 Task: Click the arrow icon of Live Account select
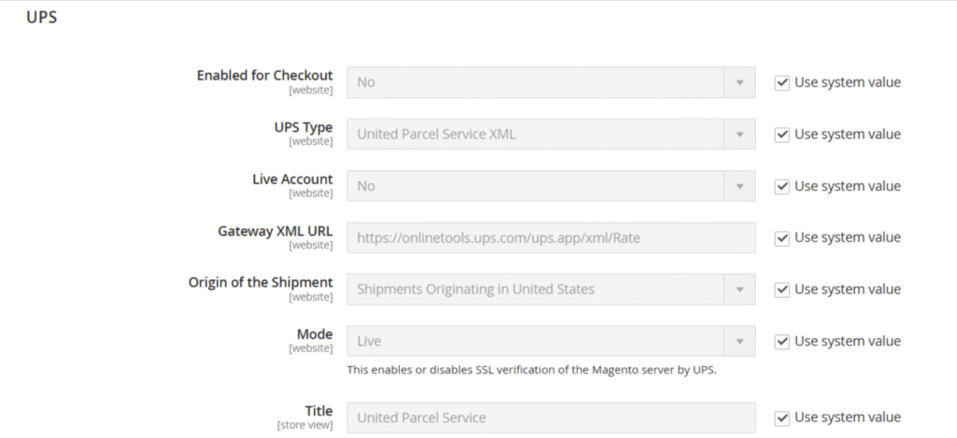tap(739, 186)
